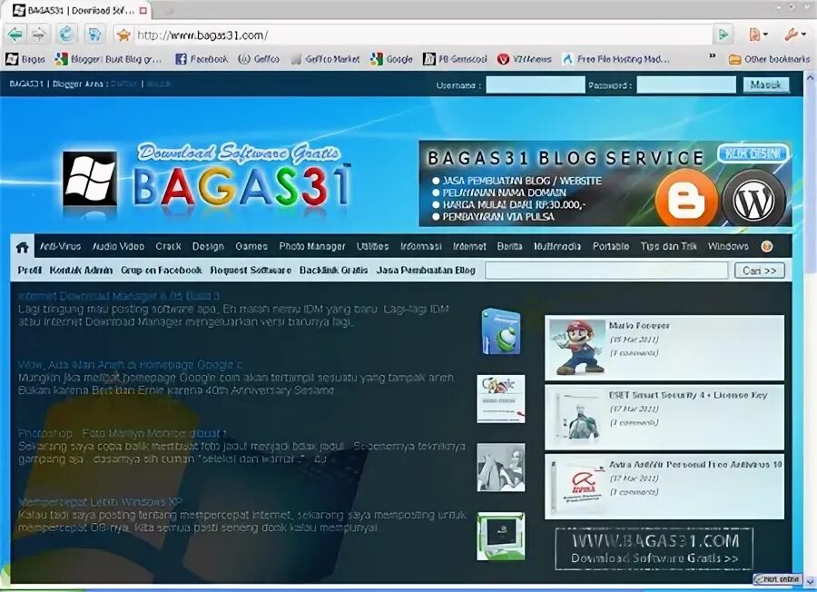817x592 pixels.
Task: Open the Grup on Facebook link
Action: (x=161, y=271)
